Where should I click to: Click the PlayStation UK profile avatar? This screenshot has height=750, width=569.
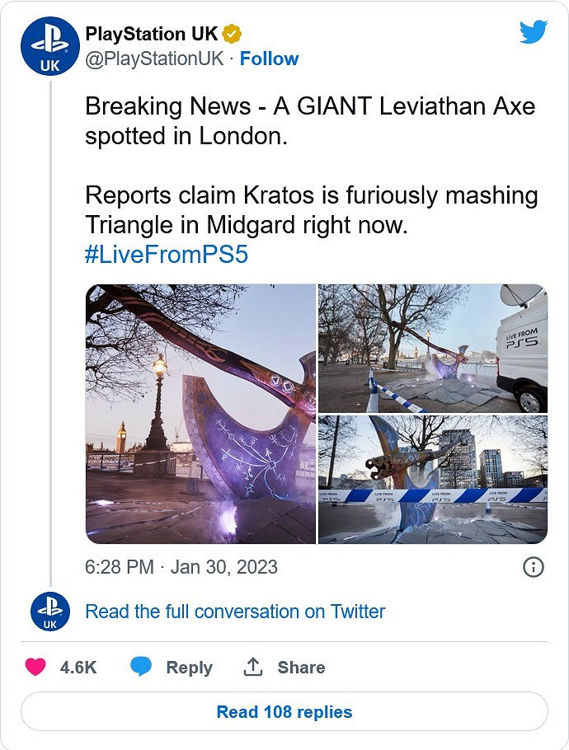50,47
